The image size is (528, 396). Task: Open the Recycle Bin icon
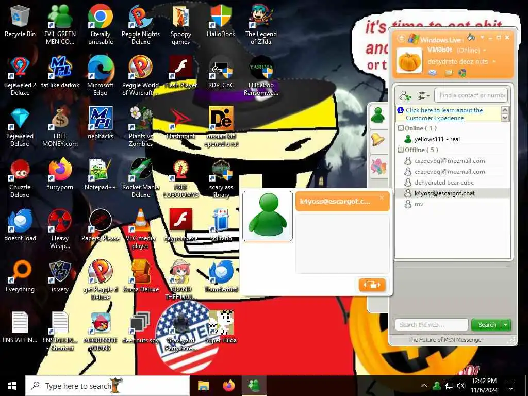click(20, 22)
